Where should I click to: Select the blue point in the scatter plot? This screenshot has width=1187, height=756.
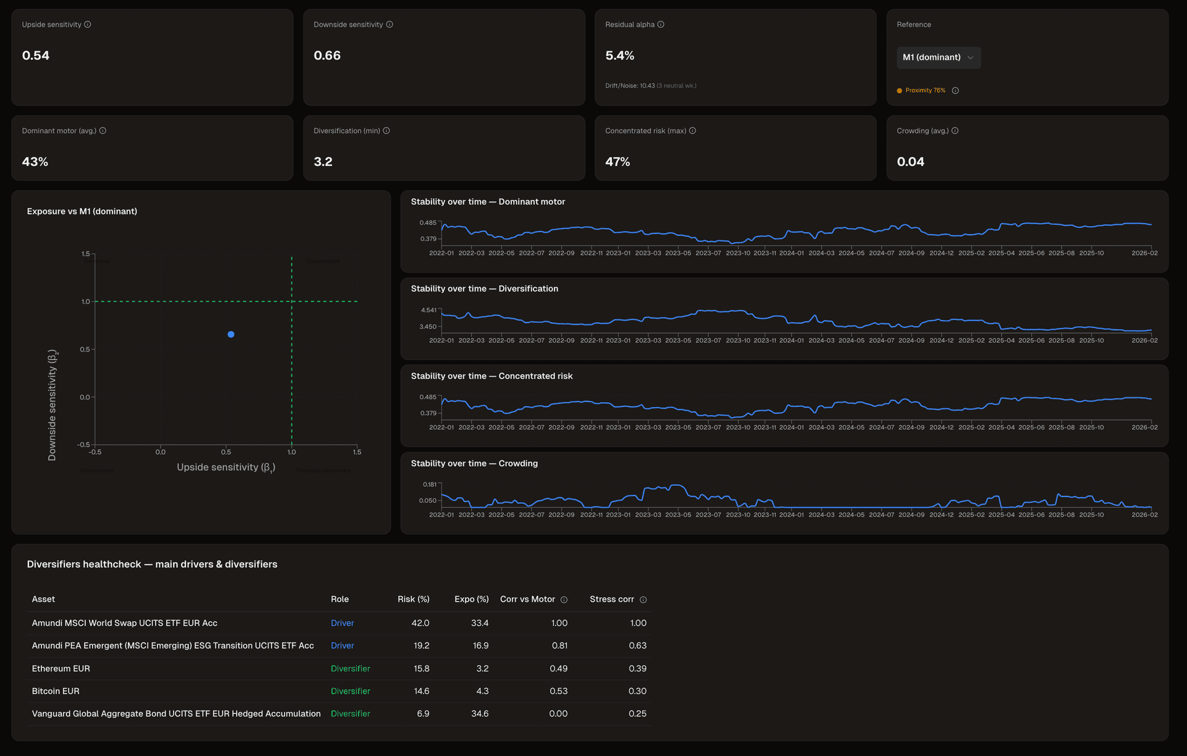[x=231, y=334]
